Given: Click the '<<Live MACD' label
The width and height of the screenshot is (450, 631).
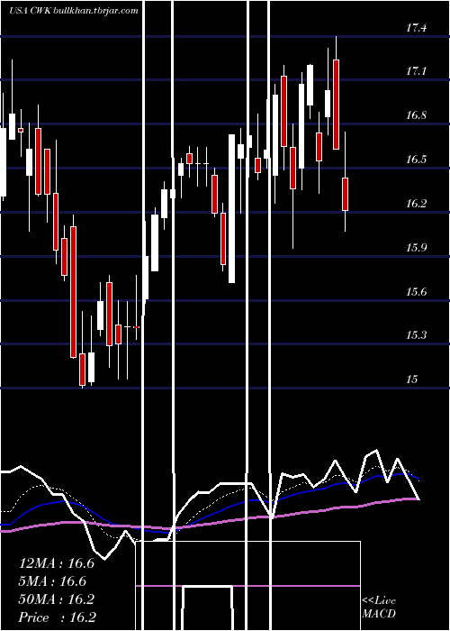Looking at the screenshot, I should [379, 607].
